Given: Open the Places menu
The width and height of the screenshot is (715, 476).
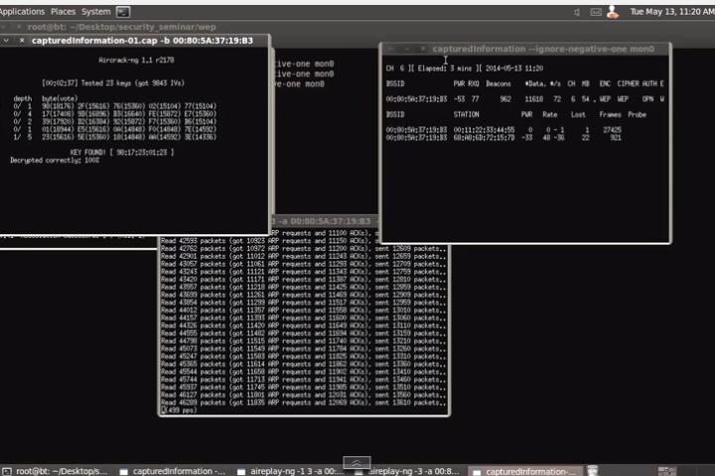Looking at the screenshot, I should click(63, 11).
